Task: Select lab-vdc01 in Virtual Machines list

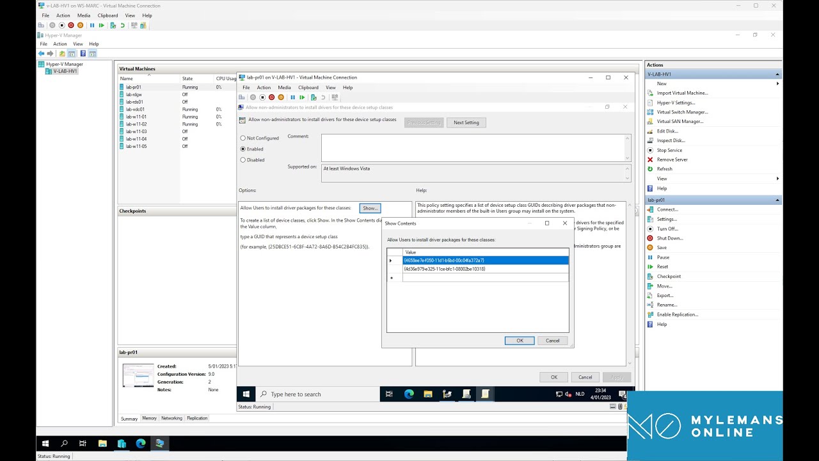Action: click(x=134, y=109)
